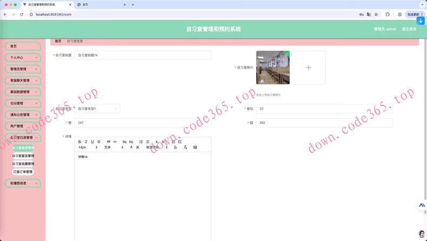This screenshot has width=427, height=241.
Task: Apply Heading 2 style
Action: pyautogui.click(x=131, y=142)
